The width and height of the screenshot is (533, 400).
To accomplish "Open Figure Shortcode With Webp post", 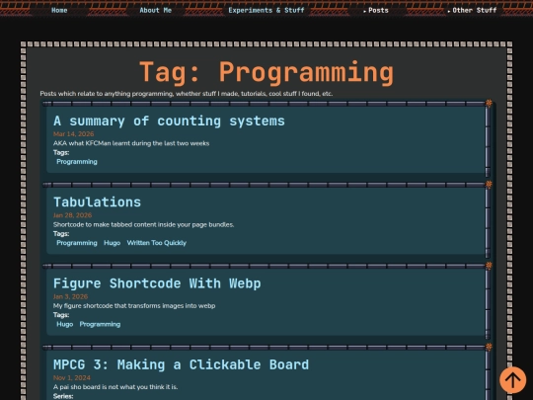I will (x=157, y=283).
